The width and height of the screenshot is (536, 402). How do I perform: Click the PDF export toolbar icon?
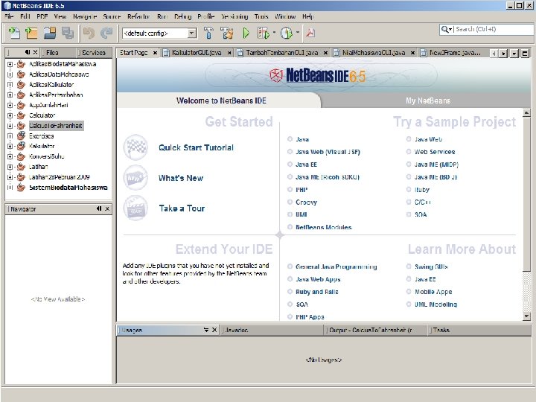tap(310, 33)
